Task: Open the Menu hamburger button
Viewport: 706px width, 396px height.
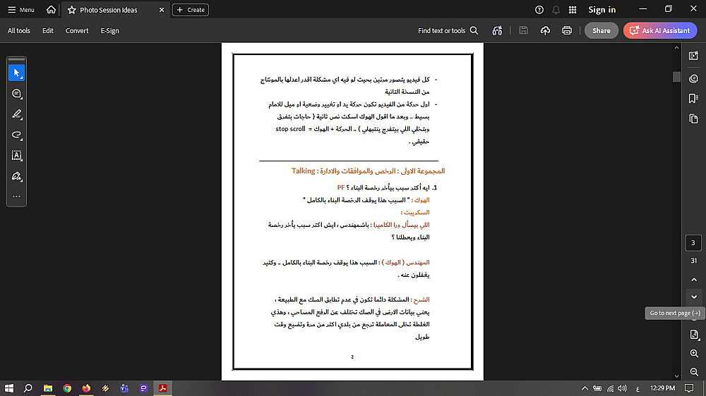Action: (20, 9)
